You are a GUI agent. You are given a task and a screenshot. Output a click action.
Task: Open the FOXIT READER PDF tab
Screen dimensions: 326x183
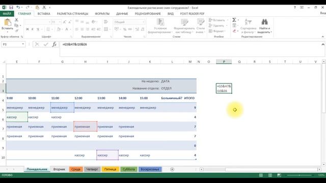[192, 14]
